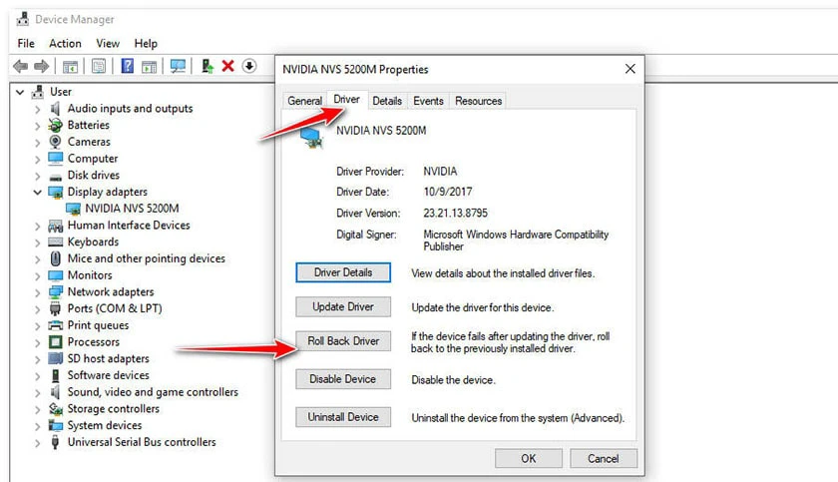This screenshot has height=482, width=838.
Task: Click the Driver Details button
Action: (x=343, y=272)
